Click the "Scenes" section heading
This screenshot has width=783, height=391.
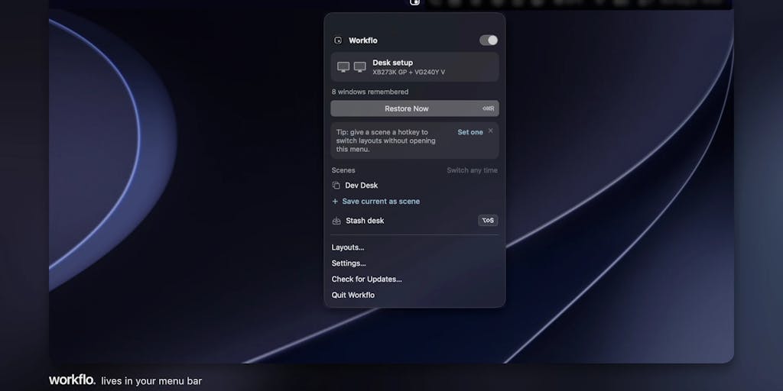[x=343, y=170]
